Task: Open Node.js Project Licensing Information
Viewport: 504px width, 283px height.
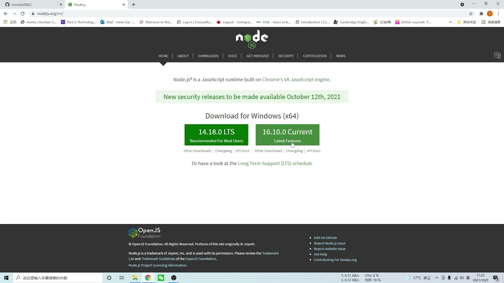Action: (x=157, y=265)
